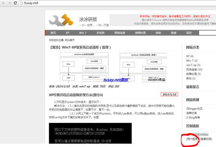Image resolution: width=216 pixels, height=147 pixels.
Task: Click the browser back arrow
Action: 4,3
